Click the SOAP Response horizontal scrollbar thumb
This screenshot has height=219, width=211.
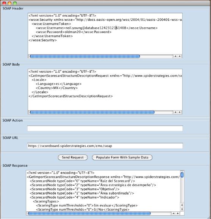coord(90,213)
